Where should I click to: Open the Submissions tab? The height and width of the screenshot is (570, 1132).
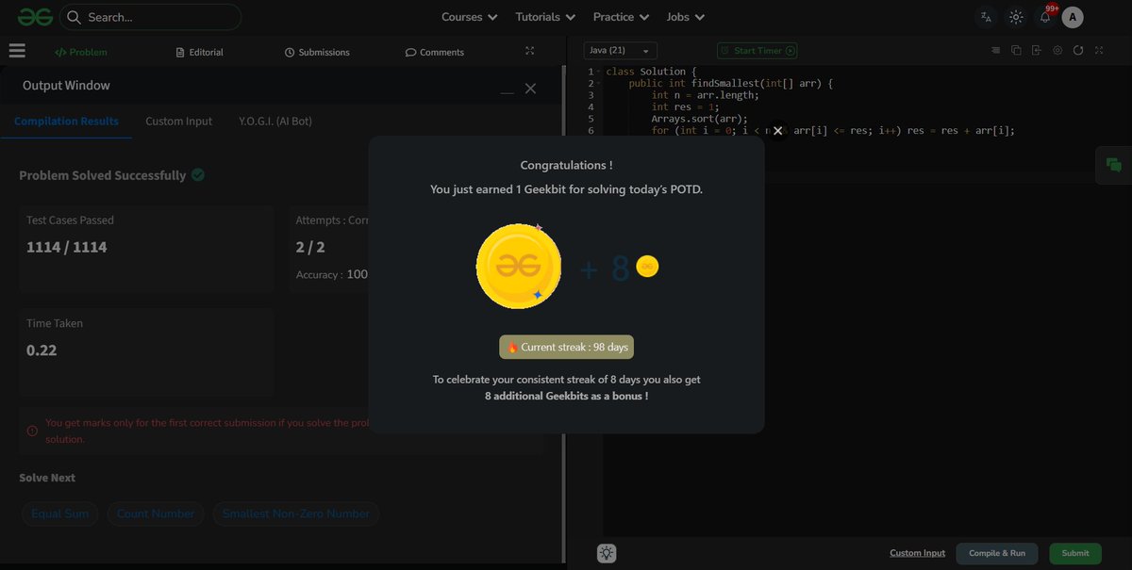click(317, 52)
